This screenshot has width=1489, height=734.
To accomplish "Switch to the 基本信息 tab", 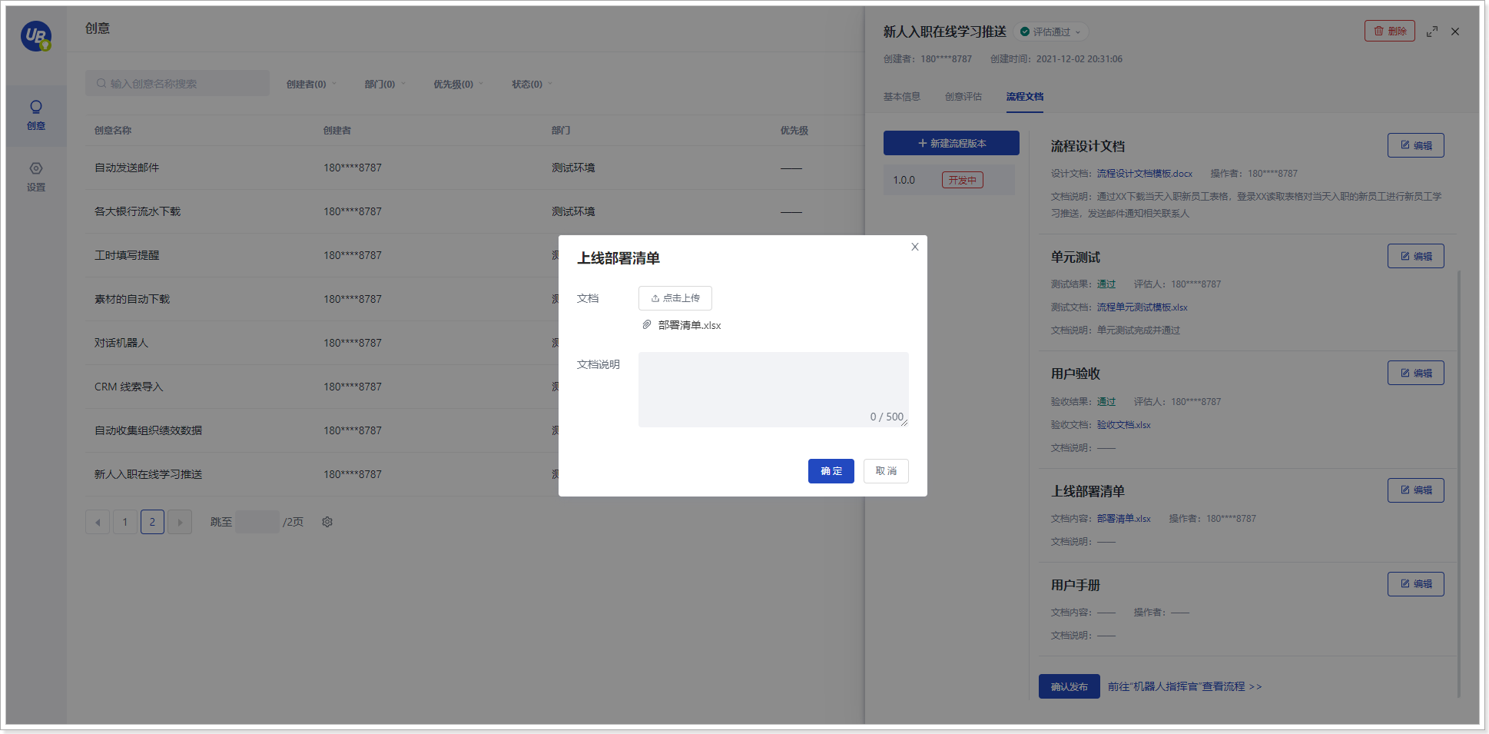I will click(901, 97).
